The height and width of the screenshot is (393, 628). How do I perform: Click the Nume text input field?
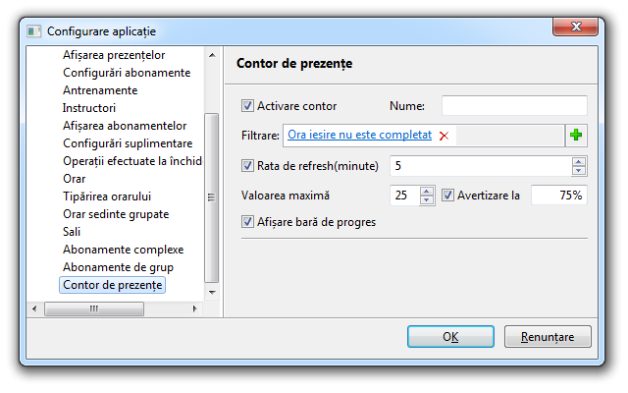(x=514, y=105)
